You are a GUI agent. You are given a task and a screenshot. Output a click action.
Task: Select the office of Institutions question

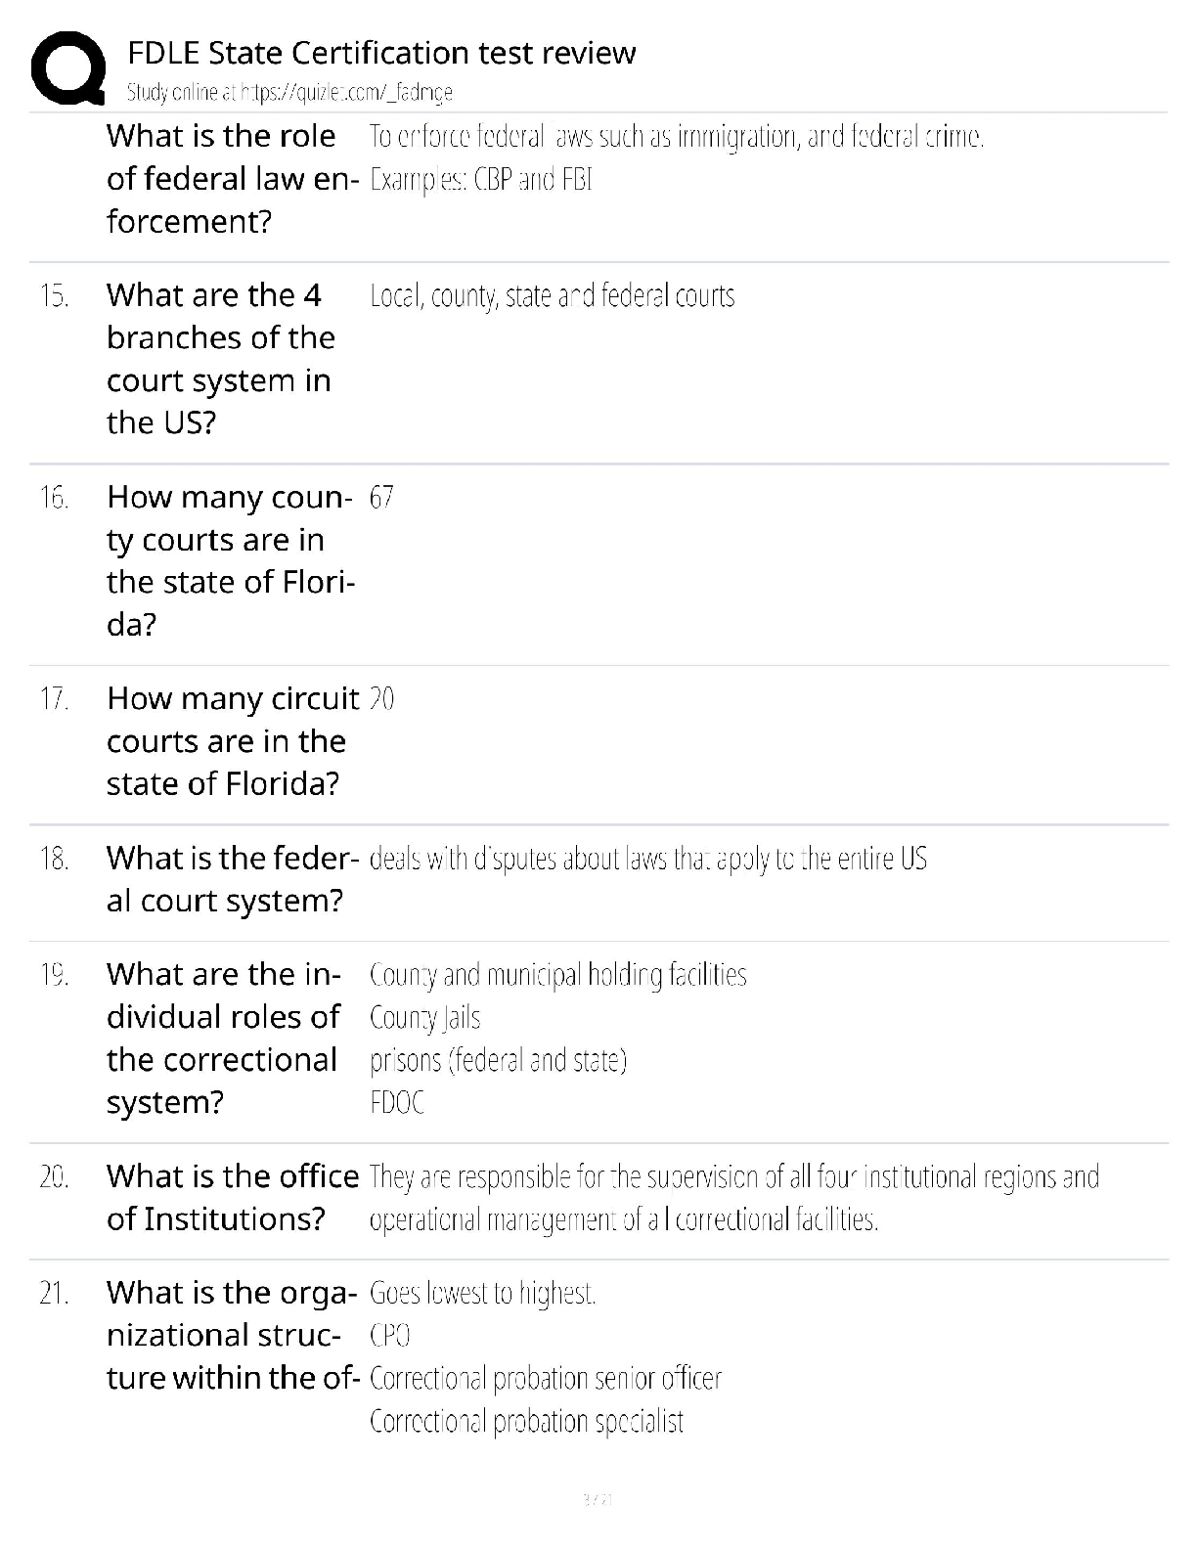tap(231, 1197)
